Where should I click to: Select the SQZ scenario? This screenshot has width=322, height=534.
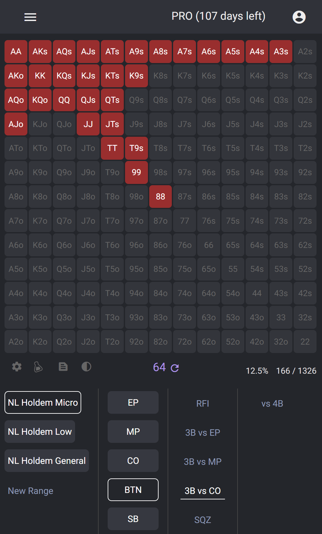[203, 520]
